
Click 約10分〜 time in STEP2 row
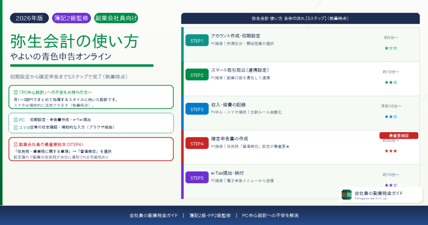click(x=391, y=72)
